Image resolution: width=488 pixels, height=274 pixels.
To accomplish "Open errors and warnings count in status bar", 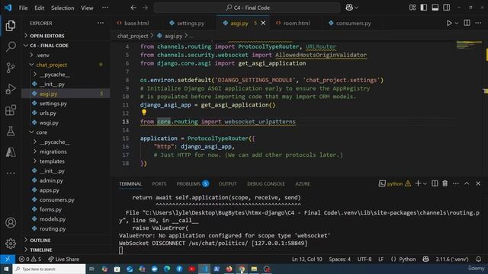I will (30, 259).
